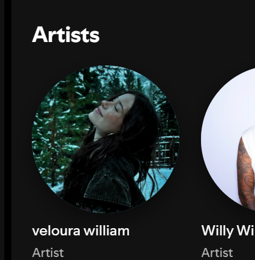Open veloura william's circular profile picture
Viewport: 255px width, 260px height.
coord(106,139)
